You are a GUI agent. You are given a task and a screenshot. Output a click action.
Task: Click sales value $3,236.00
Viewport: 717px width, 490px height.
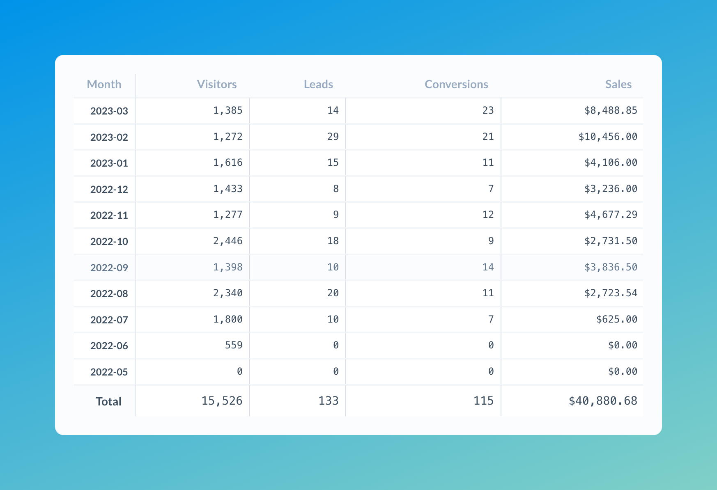[611, 189]
